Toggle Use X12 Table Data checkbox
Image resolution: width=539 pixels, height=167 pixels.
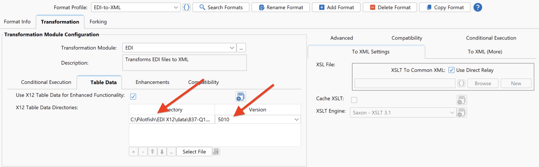(133, 97)
